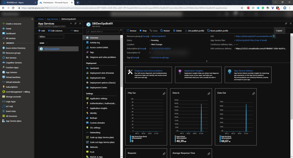Image resolution: width=293 pixels, height=158 pixels.
Task: Open the azurewebsites URL link
Action: [x=254, y=36]
